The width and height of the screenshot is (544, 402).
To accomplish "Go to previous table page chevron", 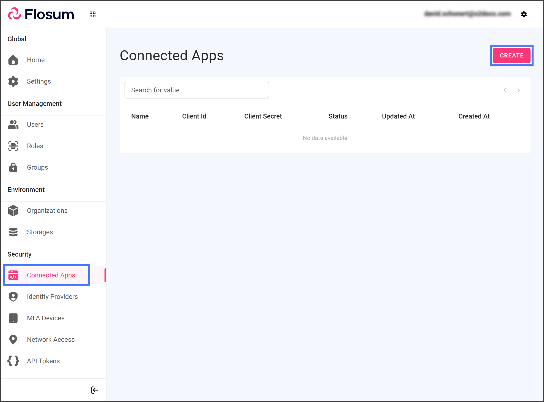I will tap(505, 90).
